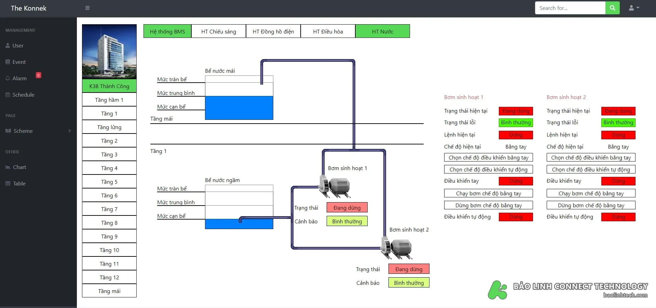656x308 pixels.
Task: Open the Table page in sidebar
Action: 16,183
